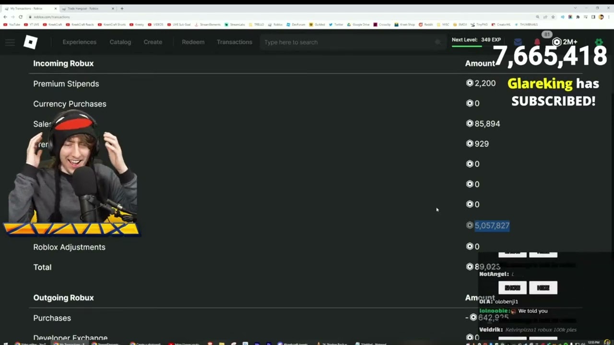Focus the "Type here to search" box
The image size is (614, 345).
pyautogui.click(x=353, y=42)
